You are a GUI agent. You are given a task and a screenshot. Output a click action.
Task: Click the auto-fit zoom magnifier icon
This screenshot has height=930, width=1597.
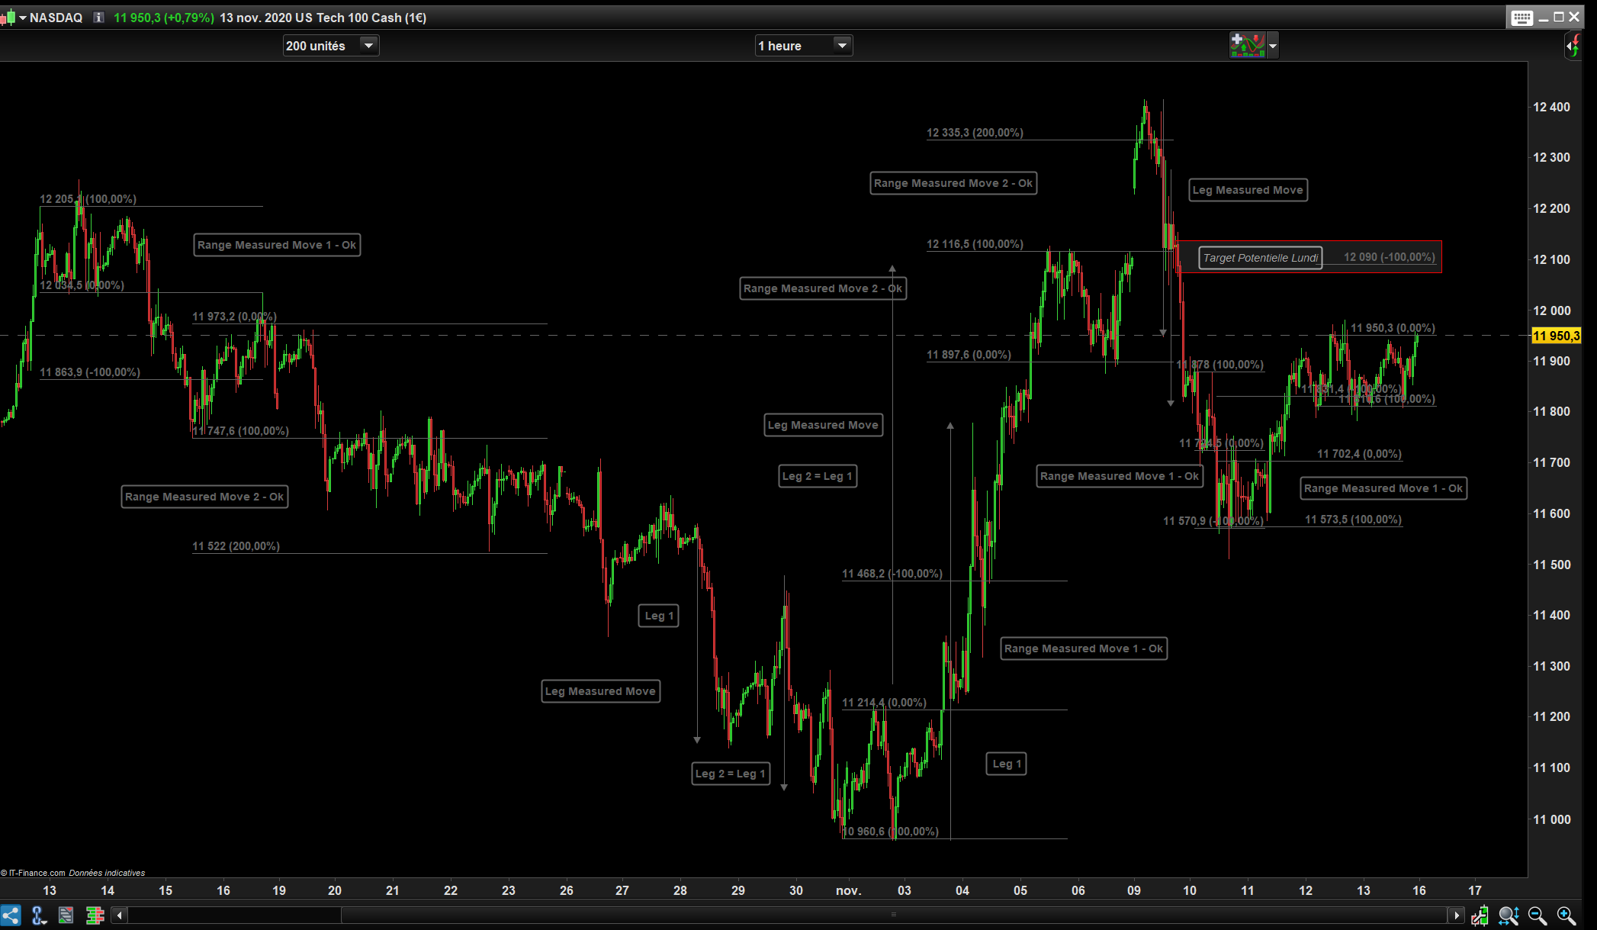1508,915
